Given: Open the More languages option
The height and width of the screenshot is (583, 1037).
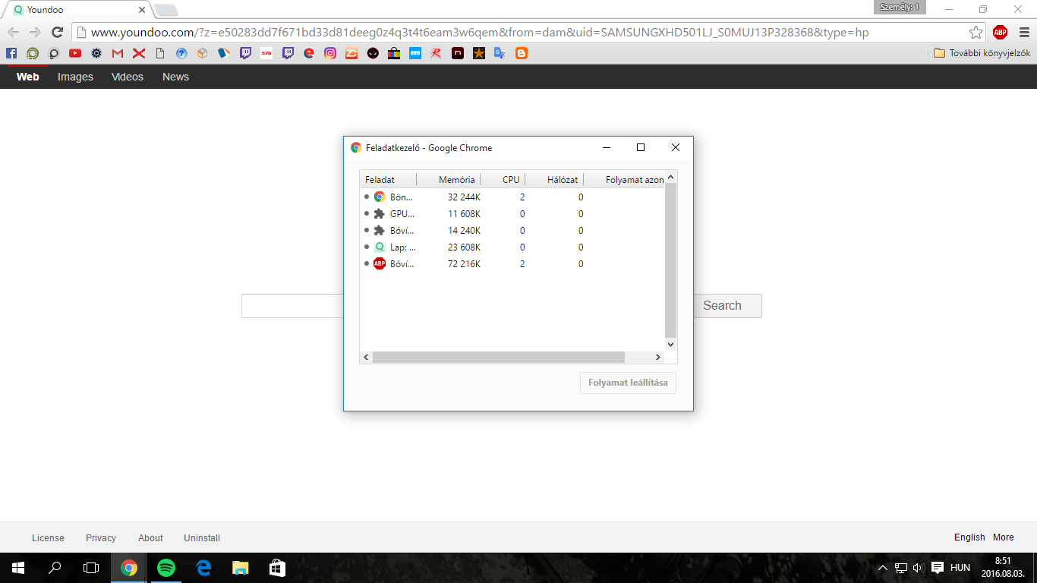Looking at the screenshot, I should [x=1003, y=537].
